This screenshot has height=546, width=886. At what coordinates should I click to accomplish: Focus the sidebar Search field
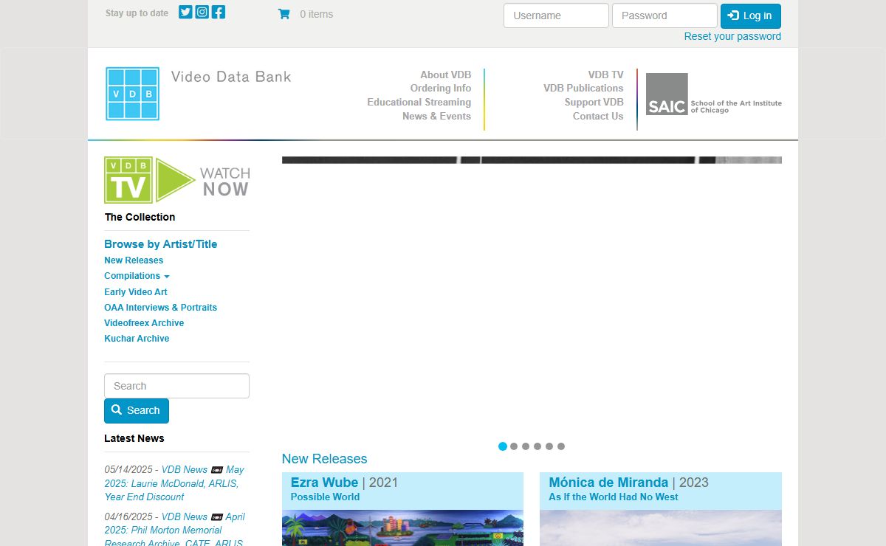pos(176,386)
